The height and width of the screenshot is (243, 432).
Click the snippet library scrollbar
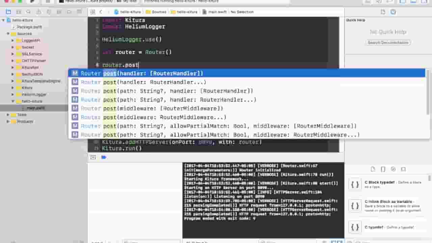pos(430,178)
